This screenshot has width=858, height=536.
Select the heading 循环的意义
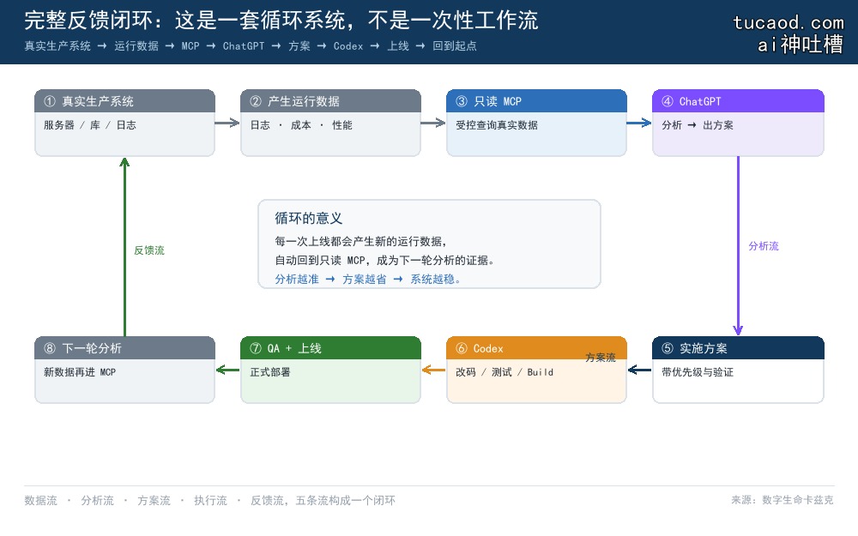(309, 218)
